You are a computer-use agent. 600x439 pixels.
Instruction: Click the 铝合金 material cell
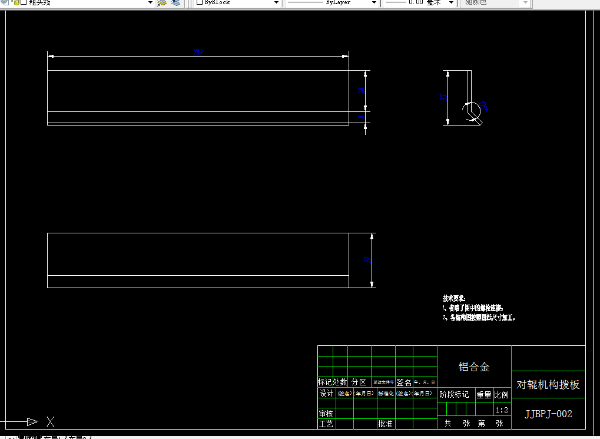(474, 367)
